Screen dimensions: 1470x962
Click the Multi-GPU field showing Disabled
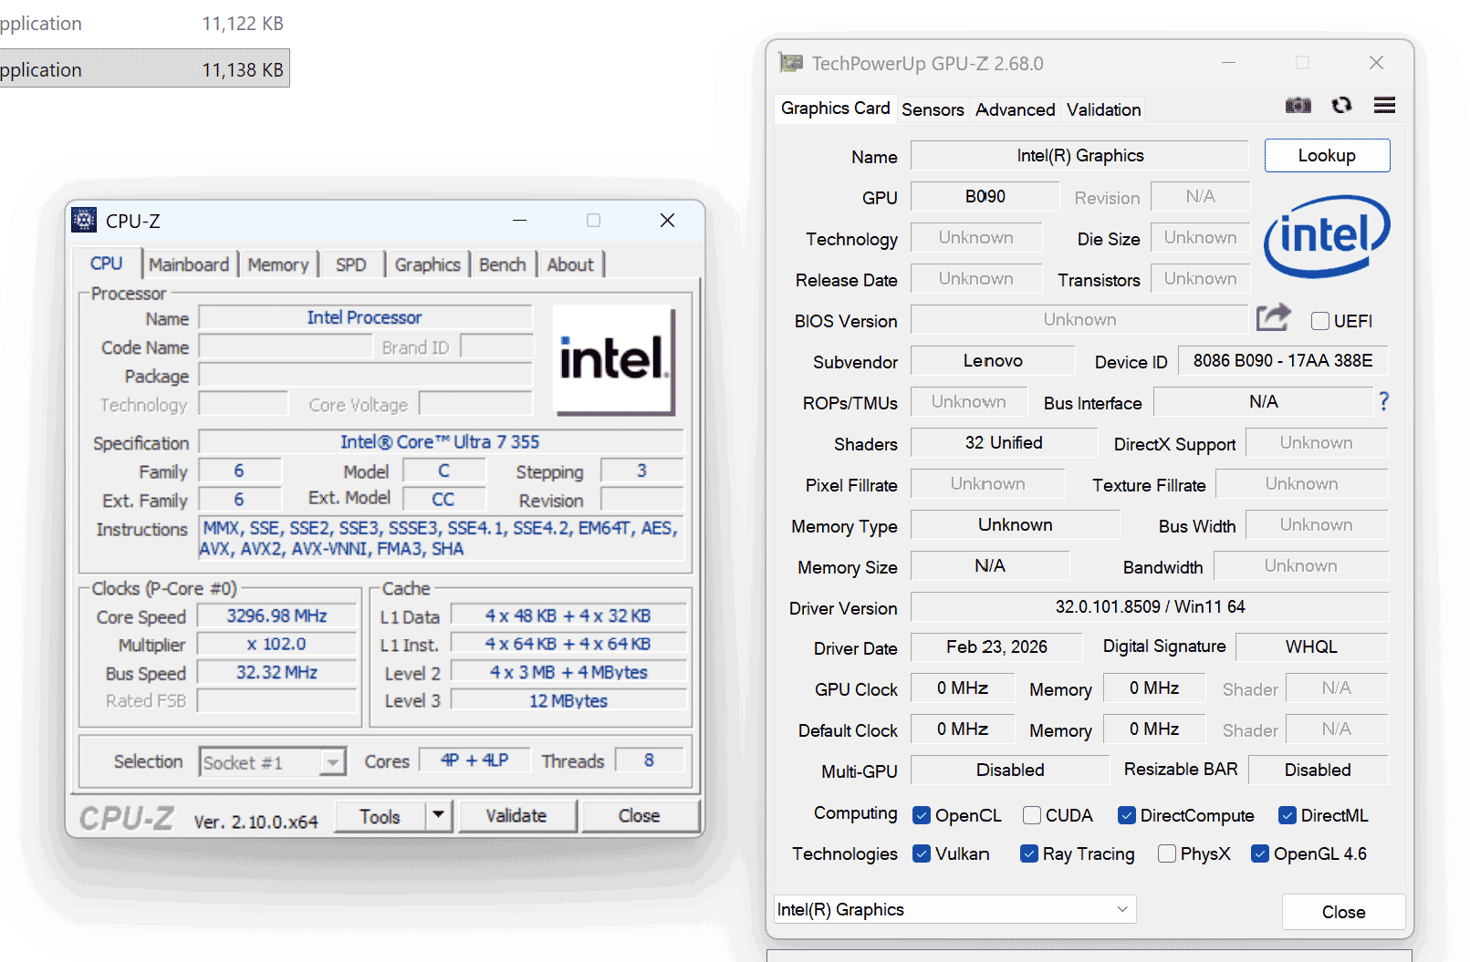tap(1010, 770)
